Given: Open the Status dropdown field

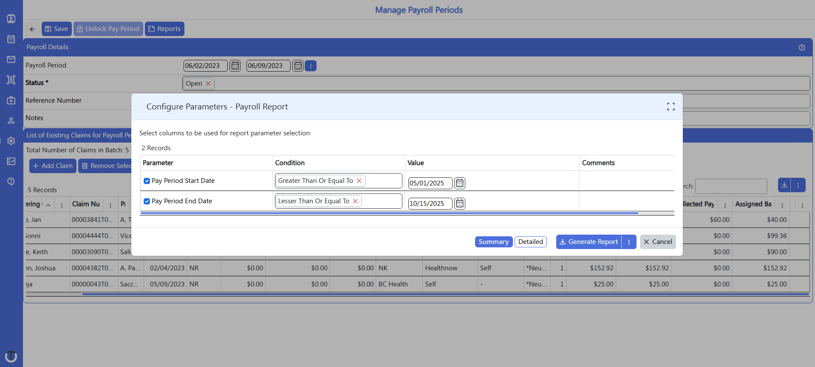Looking at the screenshot, I should coord(496,83).
